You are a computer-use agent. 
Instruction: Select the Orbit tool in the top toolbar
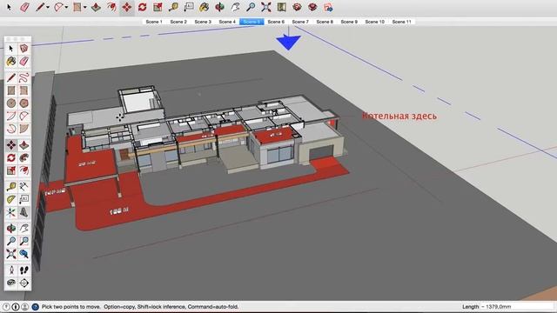(219, 7)
